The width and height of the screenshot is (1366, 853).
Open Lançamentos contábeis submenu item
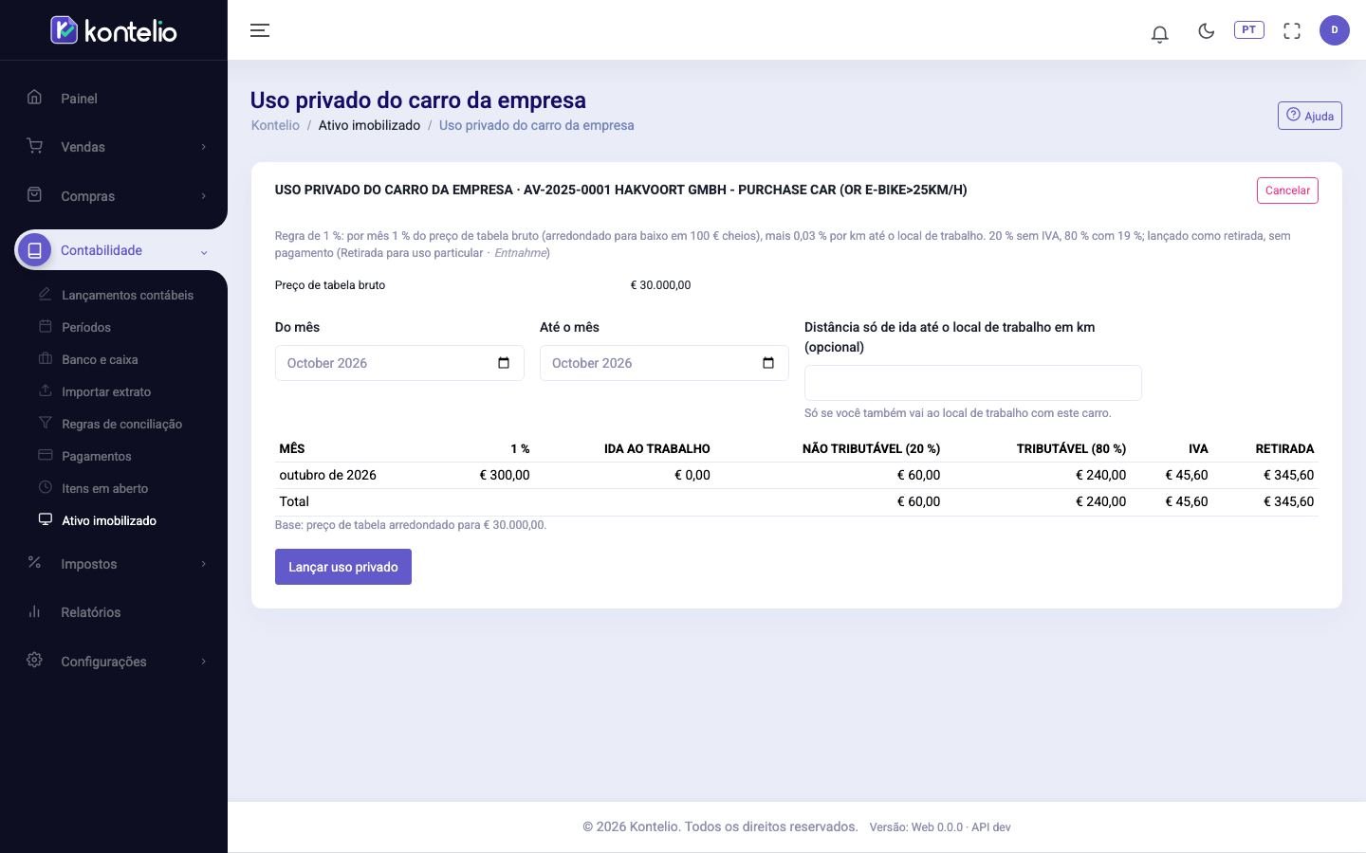point(127,295)
